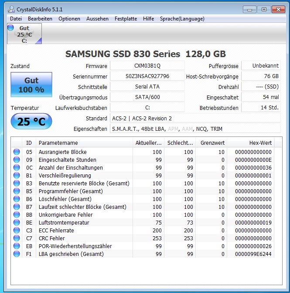Open the Festplatte menu
This screenshot has width=290, height=293.
pyautogui.click(x=126, y=19)
